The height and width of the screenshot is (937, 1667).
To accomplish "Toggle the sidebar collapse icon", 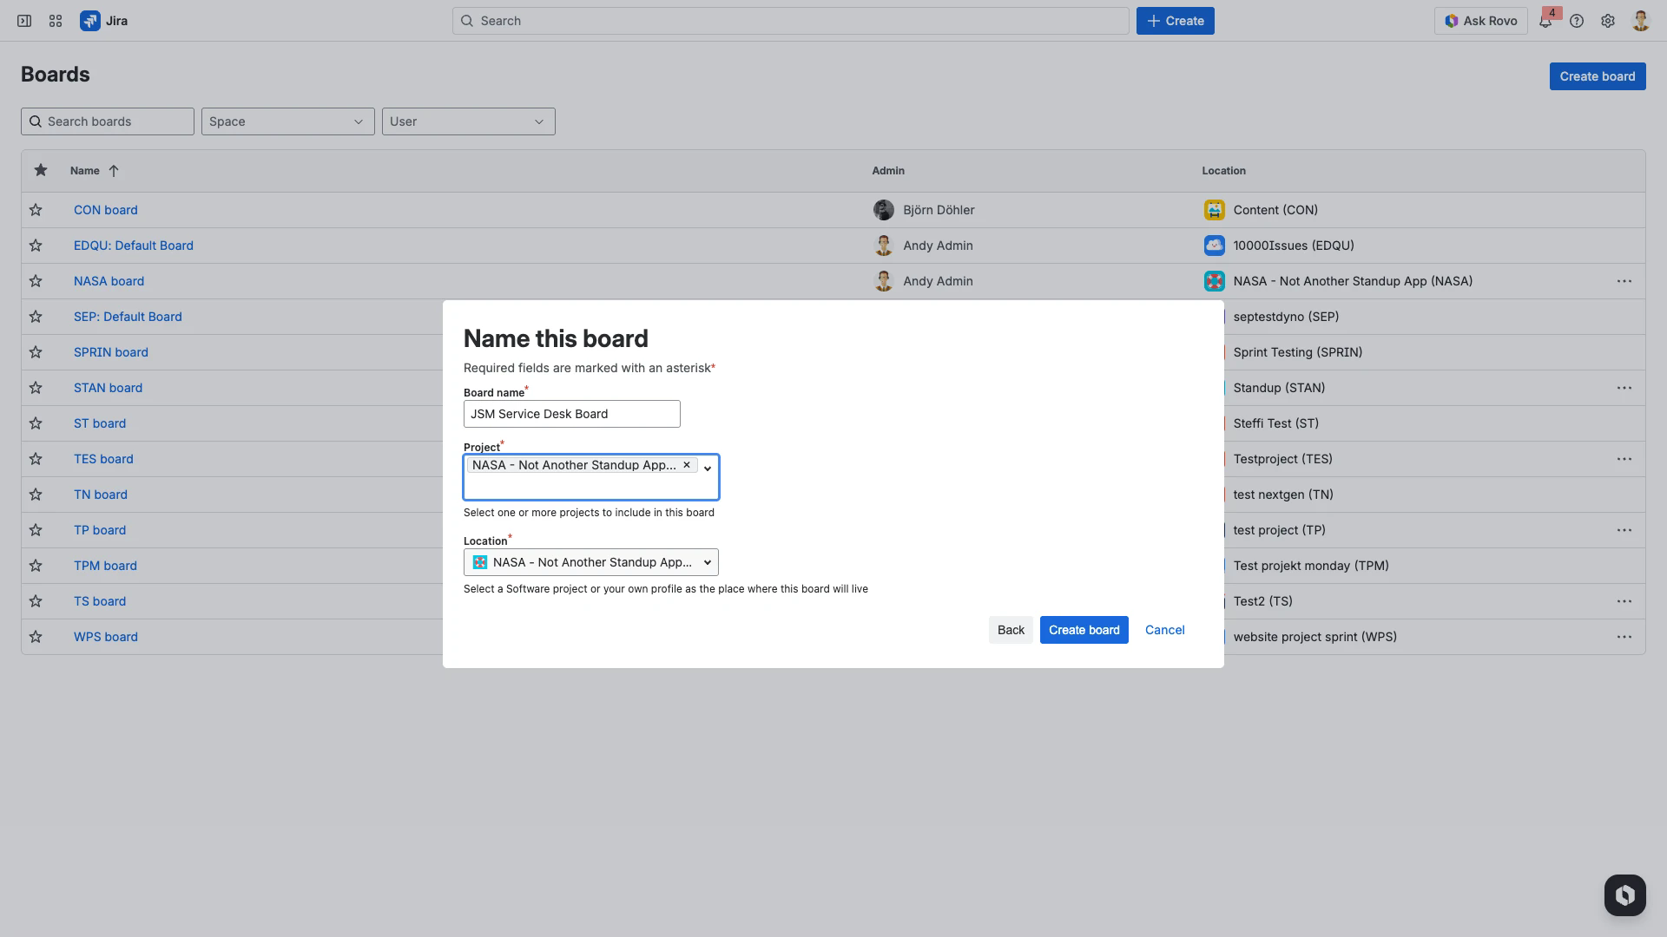I will tap(24, 21).
